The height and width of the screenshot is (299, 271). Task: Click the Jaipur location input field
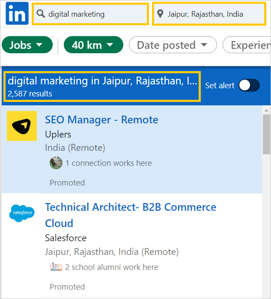(x=209, y=14)
